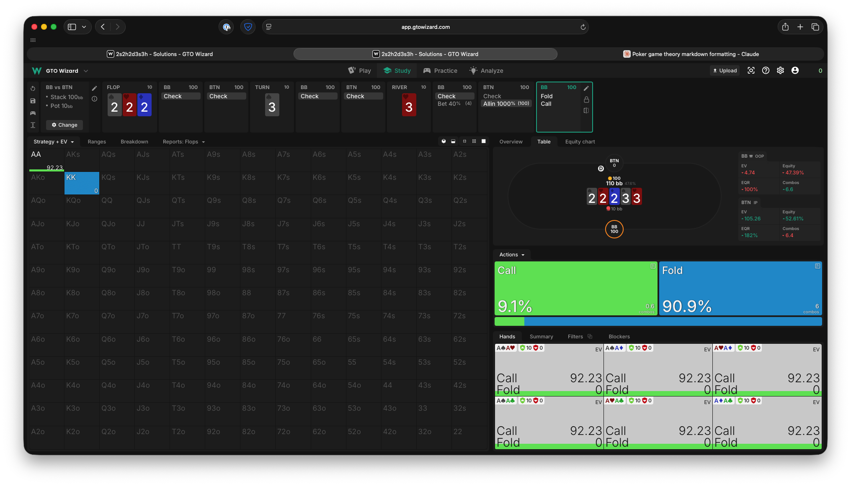
Task: Open the Blockers tab
Action: click(619, 337)
